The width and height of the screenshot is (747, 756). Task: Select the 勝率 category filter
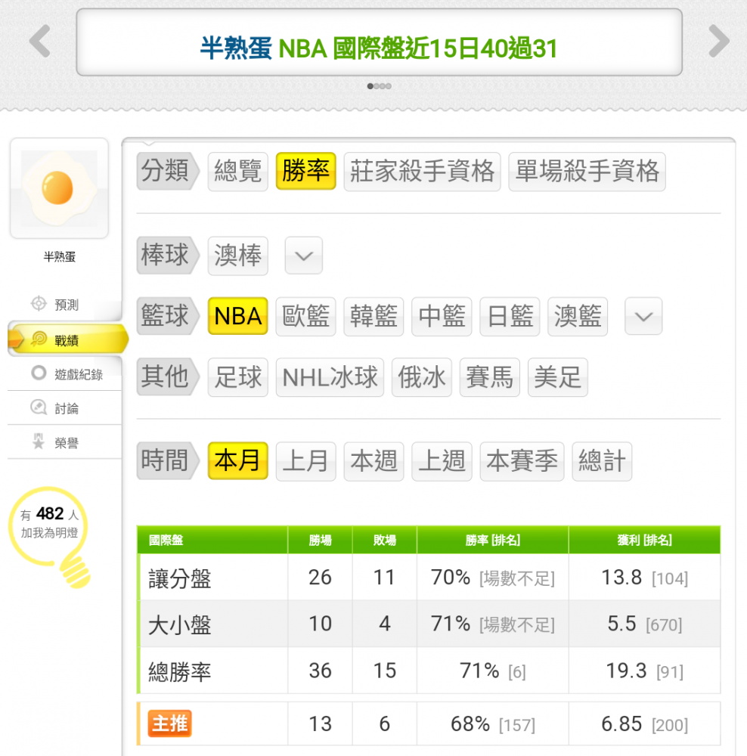[x=305, y=171]
